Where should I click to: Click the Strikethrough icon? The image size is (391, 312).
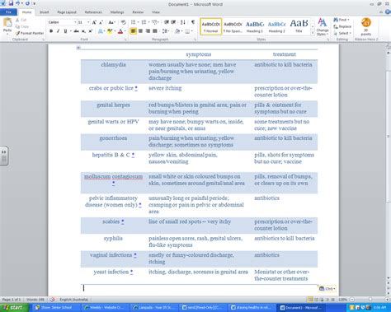point(77,31)
